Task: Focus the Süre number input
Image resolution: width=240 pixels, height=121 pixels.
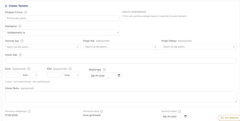Action: click(x=12, y=75)
